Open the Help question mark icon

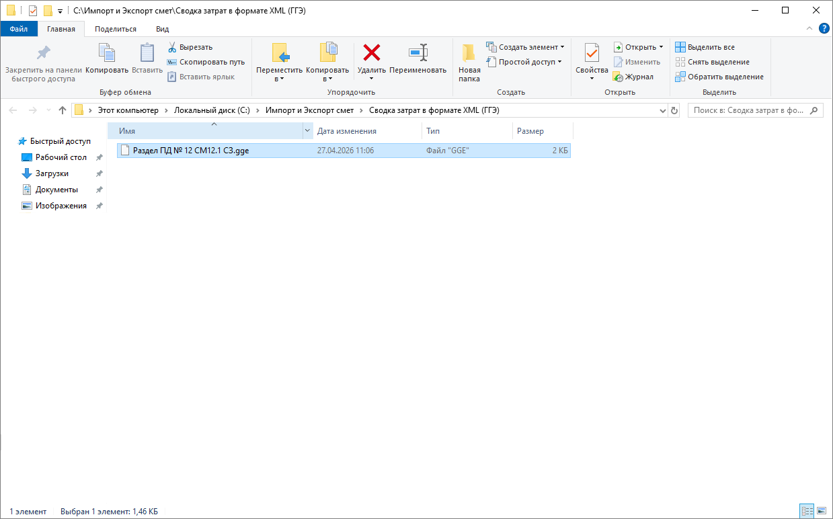click(x=824, y=28)
